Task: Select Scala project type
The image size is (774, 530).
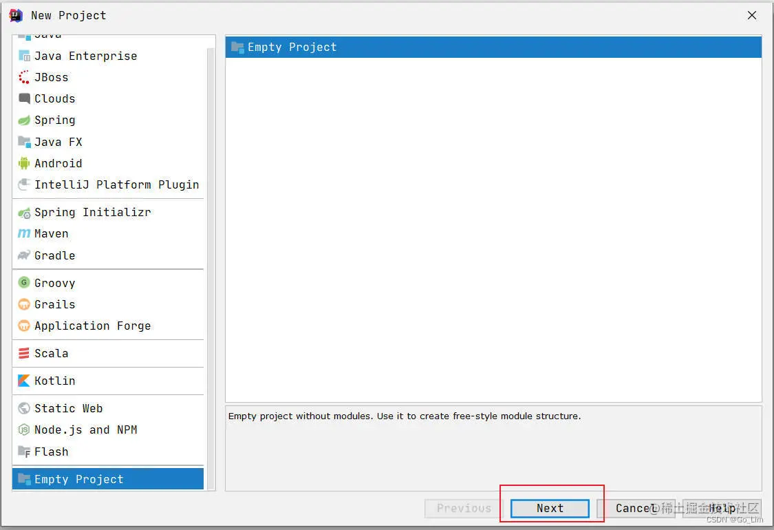Action: 107,353
